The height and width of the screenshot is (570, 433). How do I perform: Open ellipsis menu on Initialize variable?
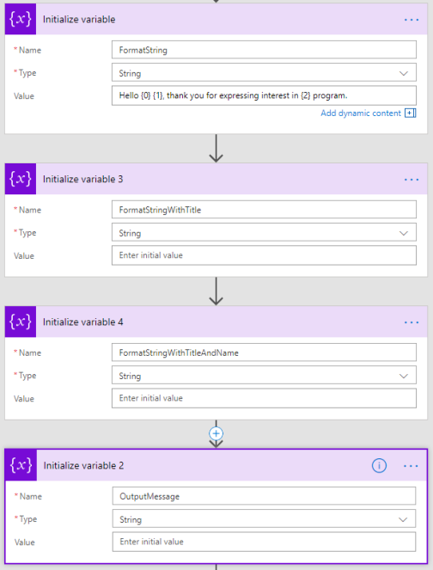[x=412, y=20]
